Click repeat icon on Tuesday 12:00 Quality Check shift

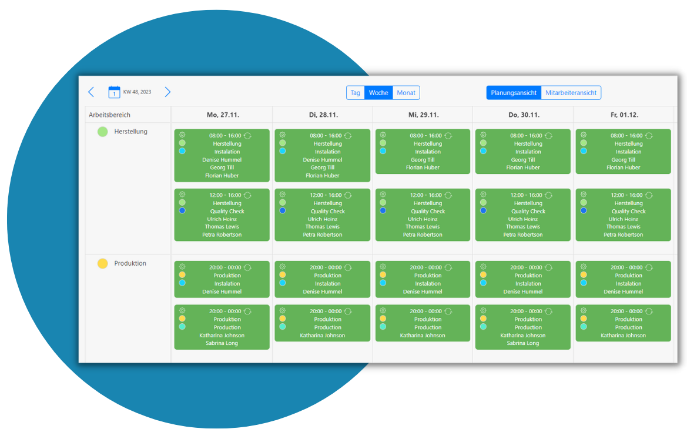348,195
